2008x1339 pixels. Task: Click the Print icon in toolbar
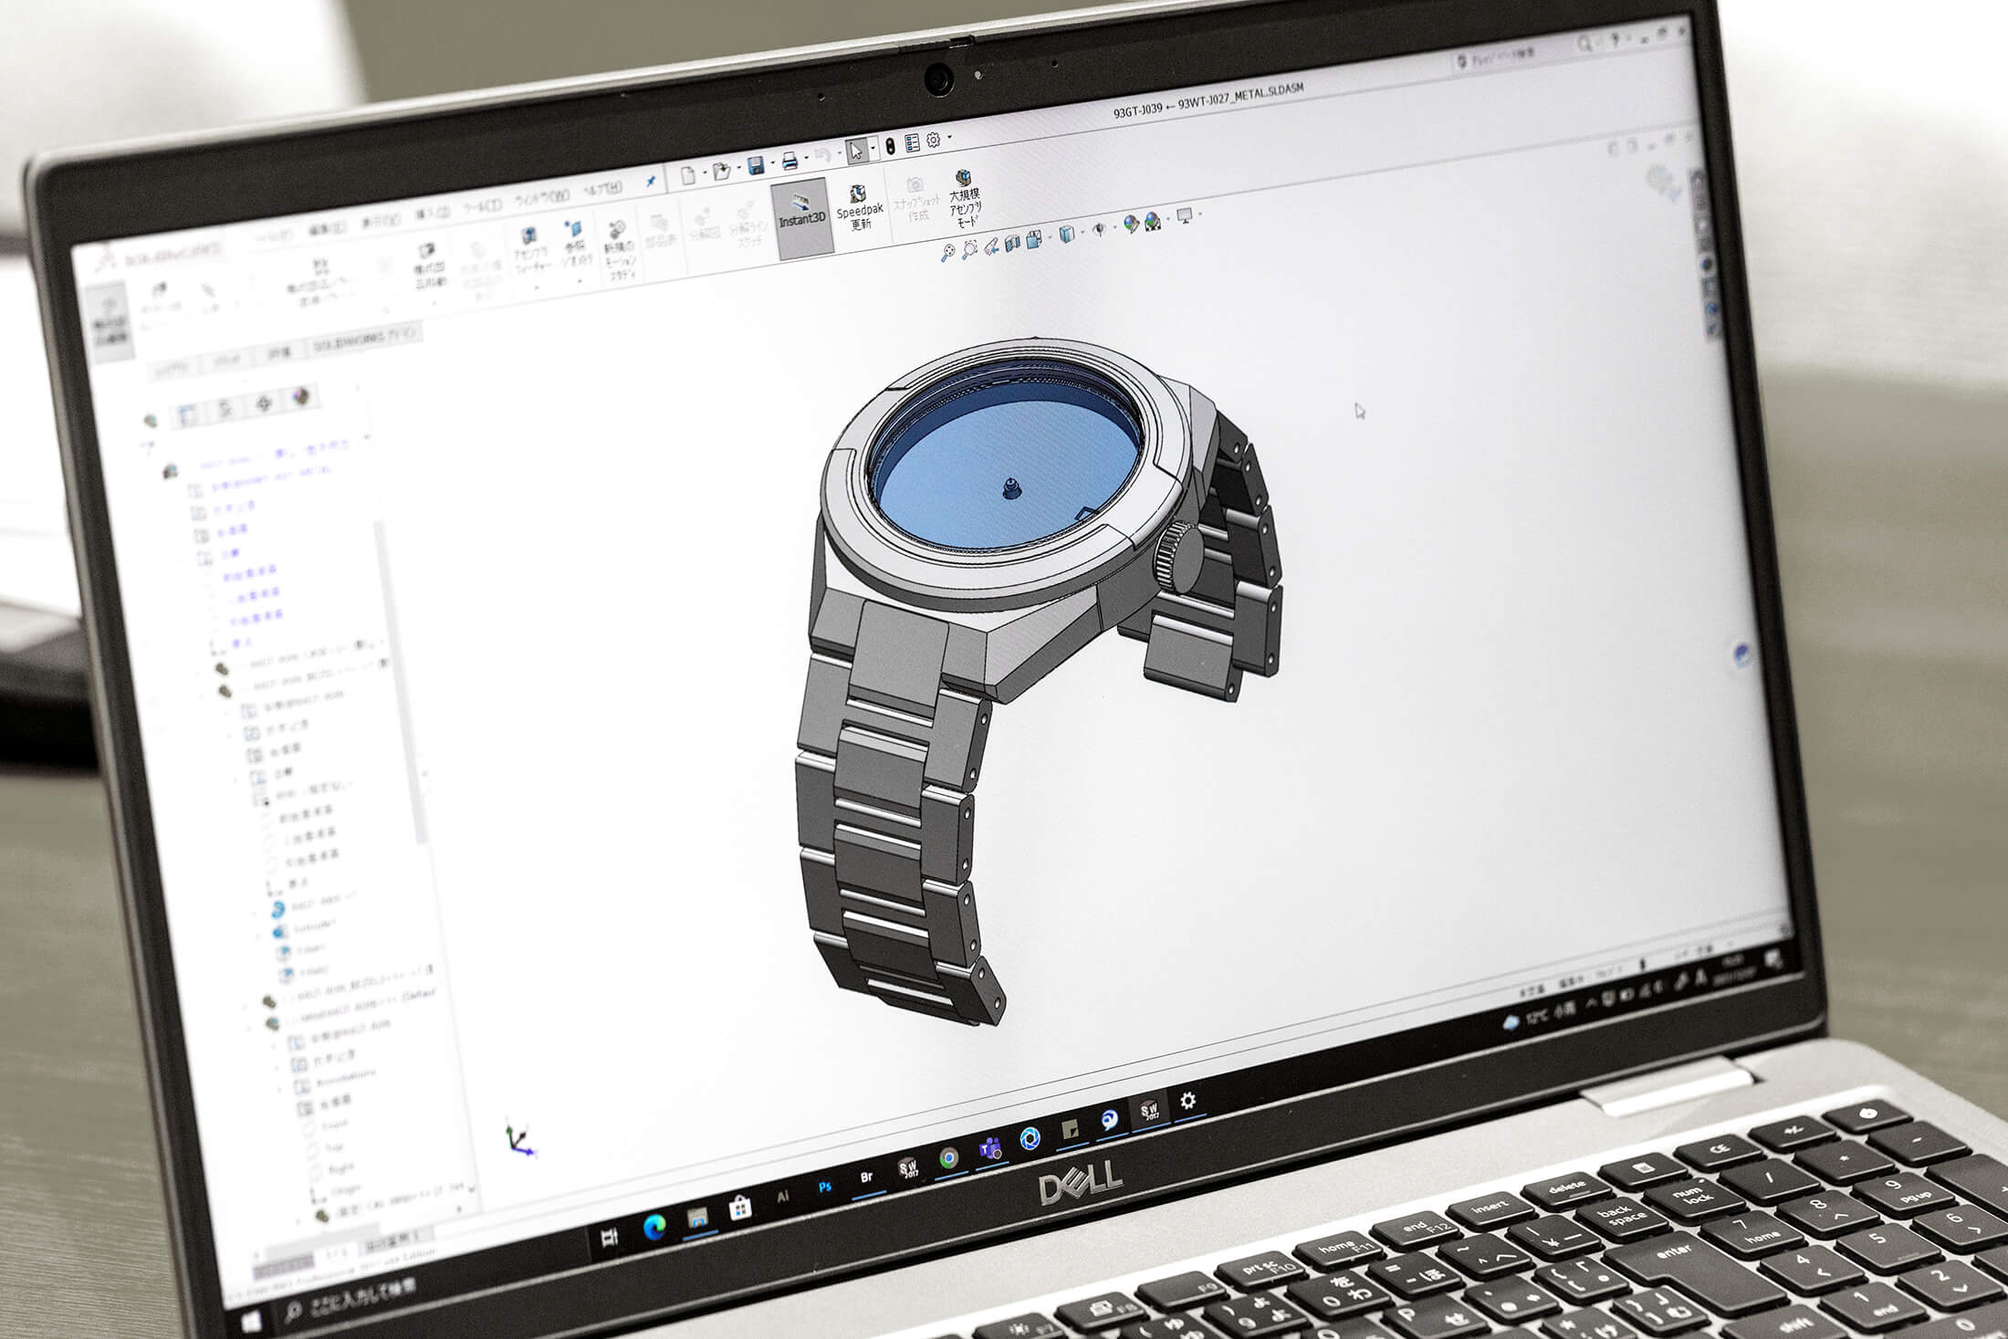790,162
